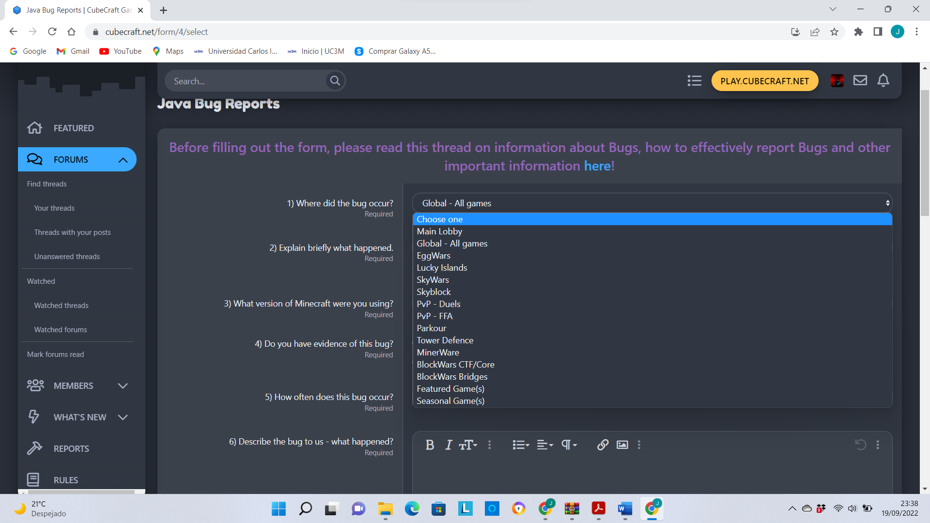Click the PLAY.CUBECRAFT.NET button
The height and width of the screenshot is (523, 930).
click(764, 81)
